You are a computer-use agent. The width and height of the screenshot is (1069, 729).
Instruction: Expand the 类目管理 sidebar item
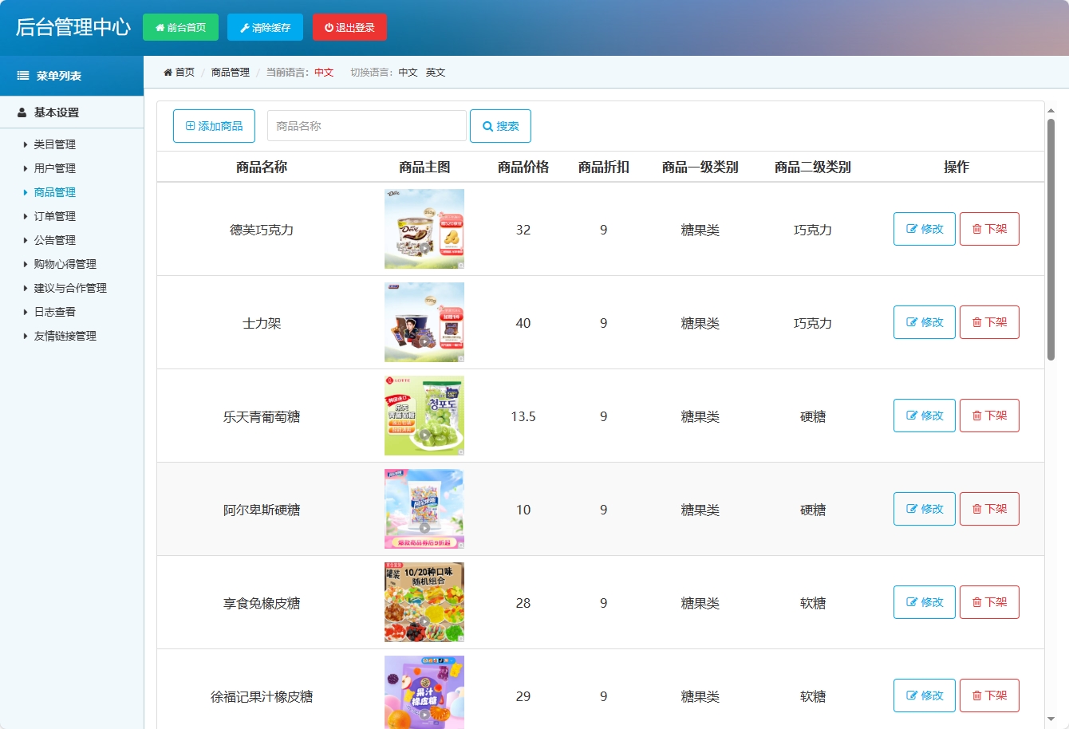click(53, 144)
